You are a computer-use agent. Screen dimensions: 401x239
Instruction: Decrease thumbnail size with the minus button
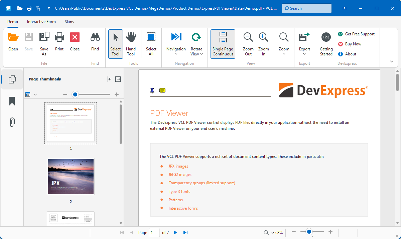[x=65, y=94]
